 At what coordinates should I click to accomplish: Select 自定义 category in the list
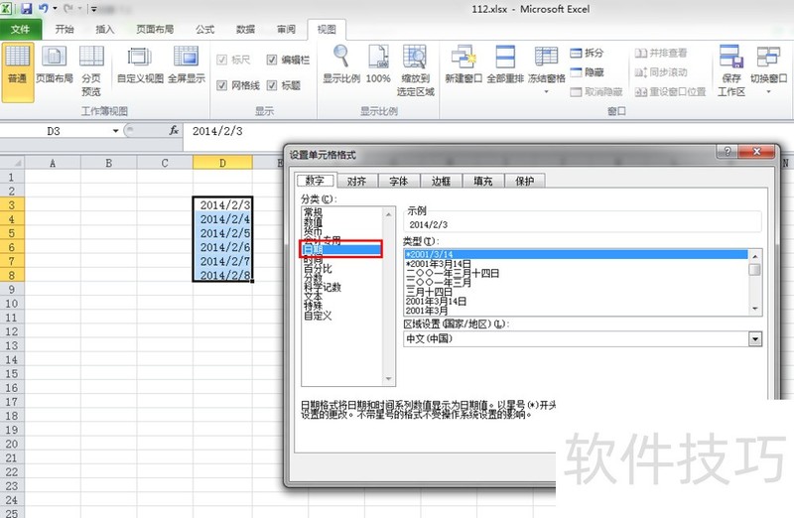pos(318,316)
